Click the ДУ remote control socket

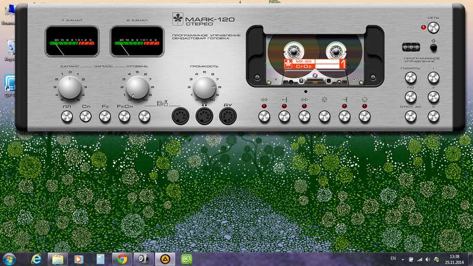(228, 116)
